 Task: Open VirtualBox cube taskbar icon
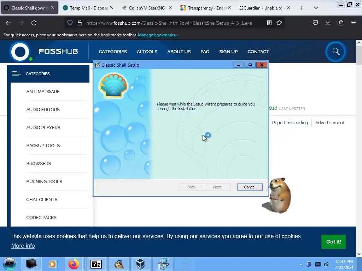pos(140,264)
